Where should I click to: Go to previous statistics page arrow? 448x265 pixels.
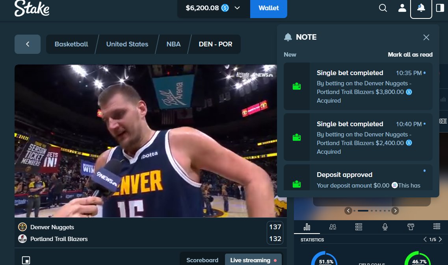[425, 239]
